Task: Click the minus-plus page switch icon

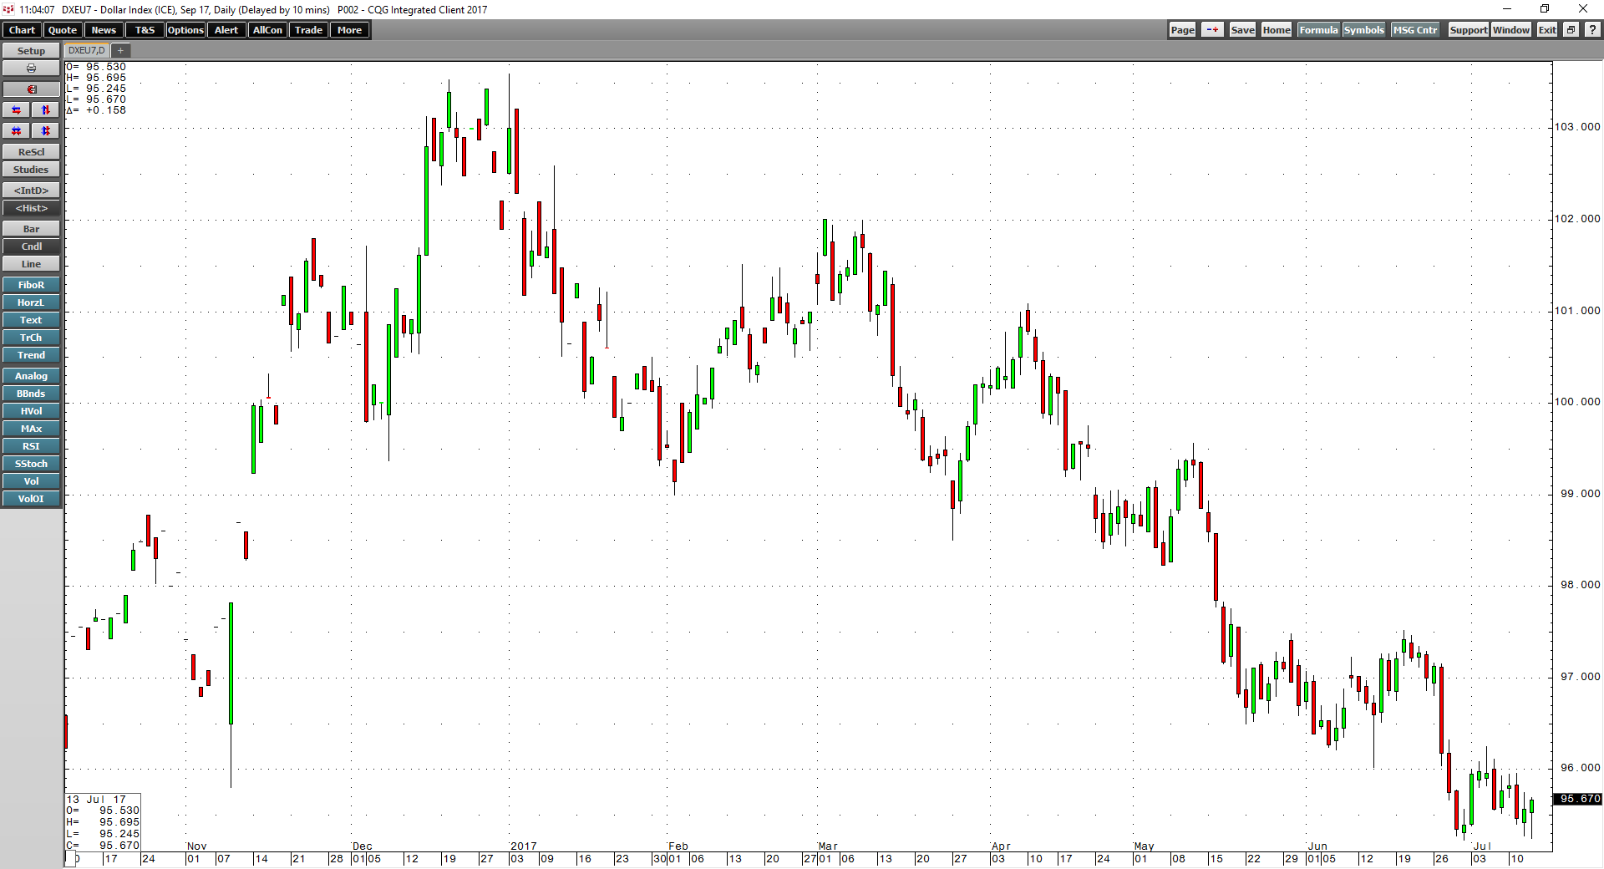Action: click(1212, 30)
